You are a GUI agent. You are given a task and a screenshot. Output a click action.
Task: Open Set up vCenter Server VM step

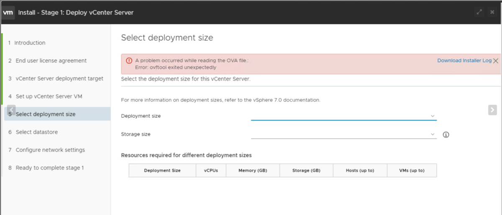45,96
